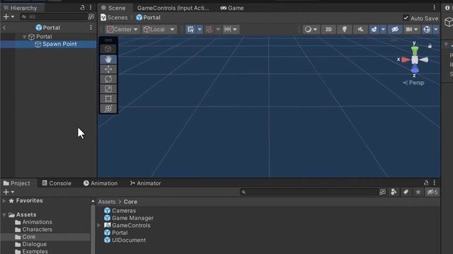Toggle scene effects (skybox, fog)
This screenshot has height=254, width=453.
click(x=374, y=30)
